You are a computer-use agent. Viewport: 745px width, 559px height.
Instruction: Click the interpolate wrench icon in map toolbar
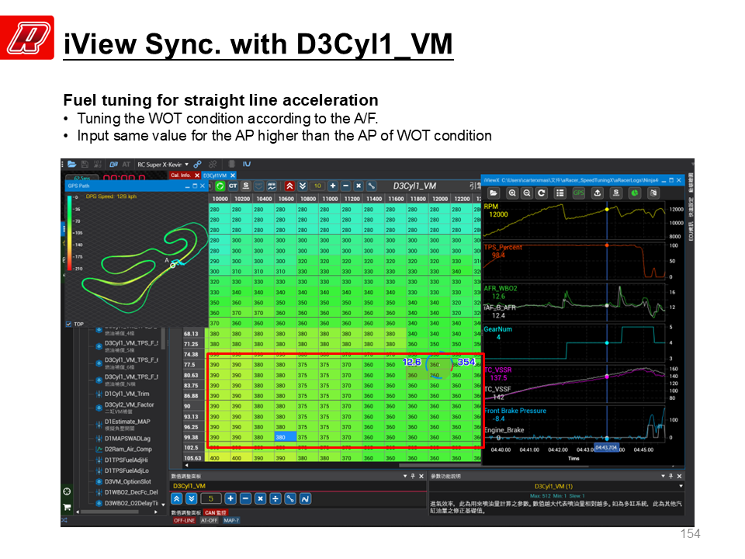[372, 186]
